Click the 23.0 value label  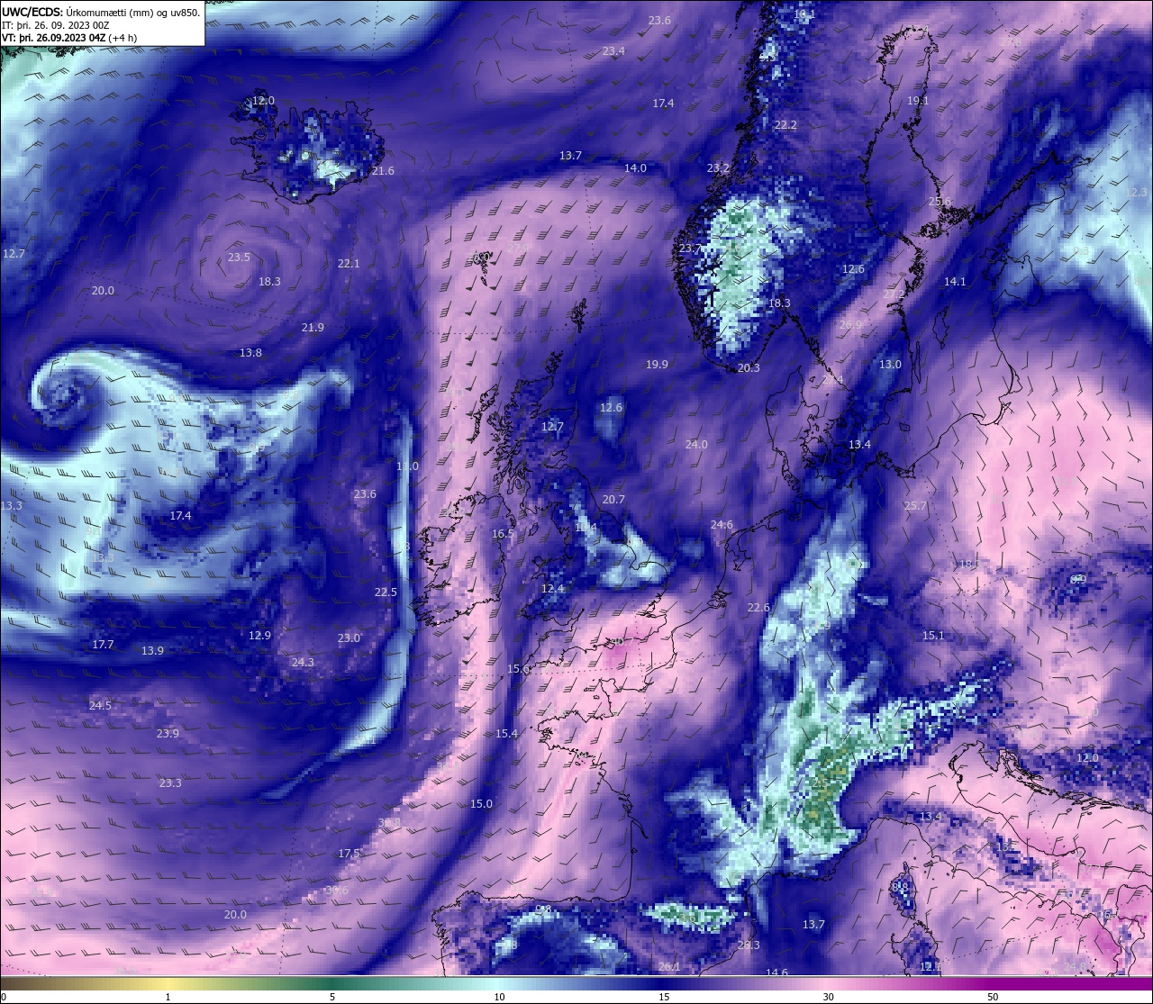(349, 638)
